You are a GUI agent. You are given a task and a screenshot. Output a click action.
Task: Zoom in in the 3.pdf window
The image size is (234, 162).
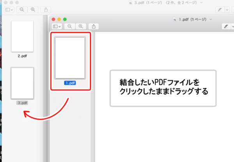pos(33,10)
